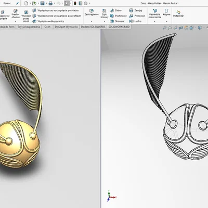Activate the Select cursor tool

(67, 3)
